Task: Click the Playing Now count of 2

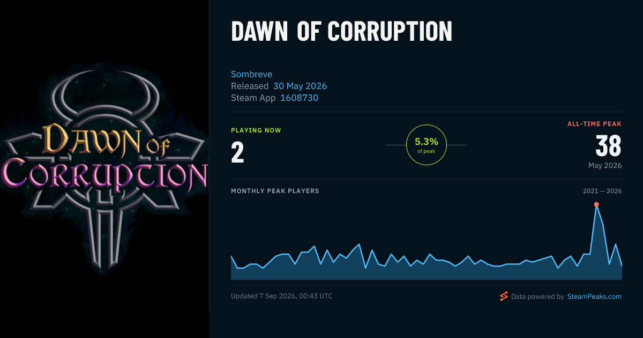Action: (237, 152)
